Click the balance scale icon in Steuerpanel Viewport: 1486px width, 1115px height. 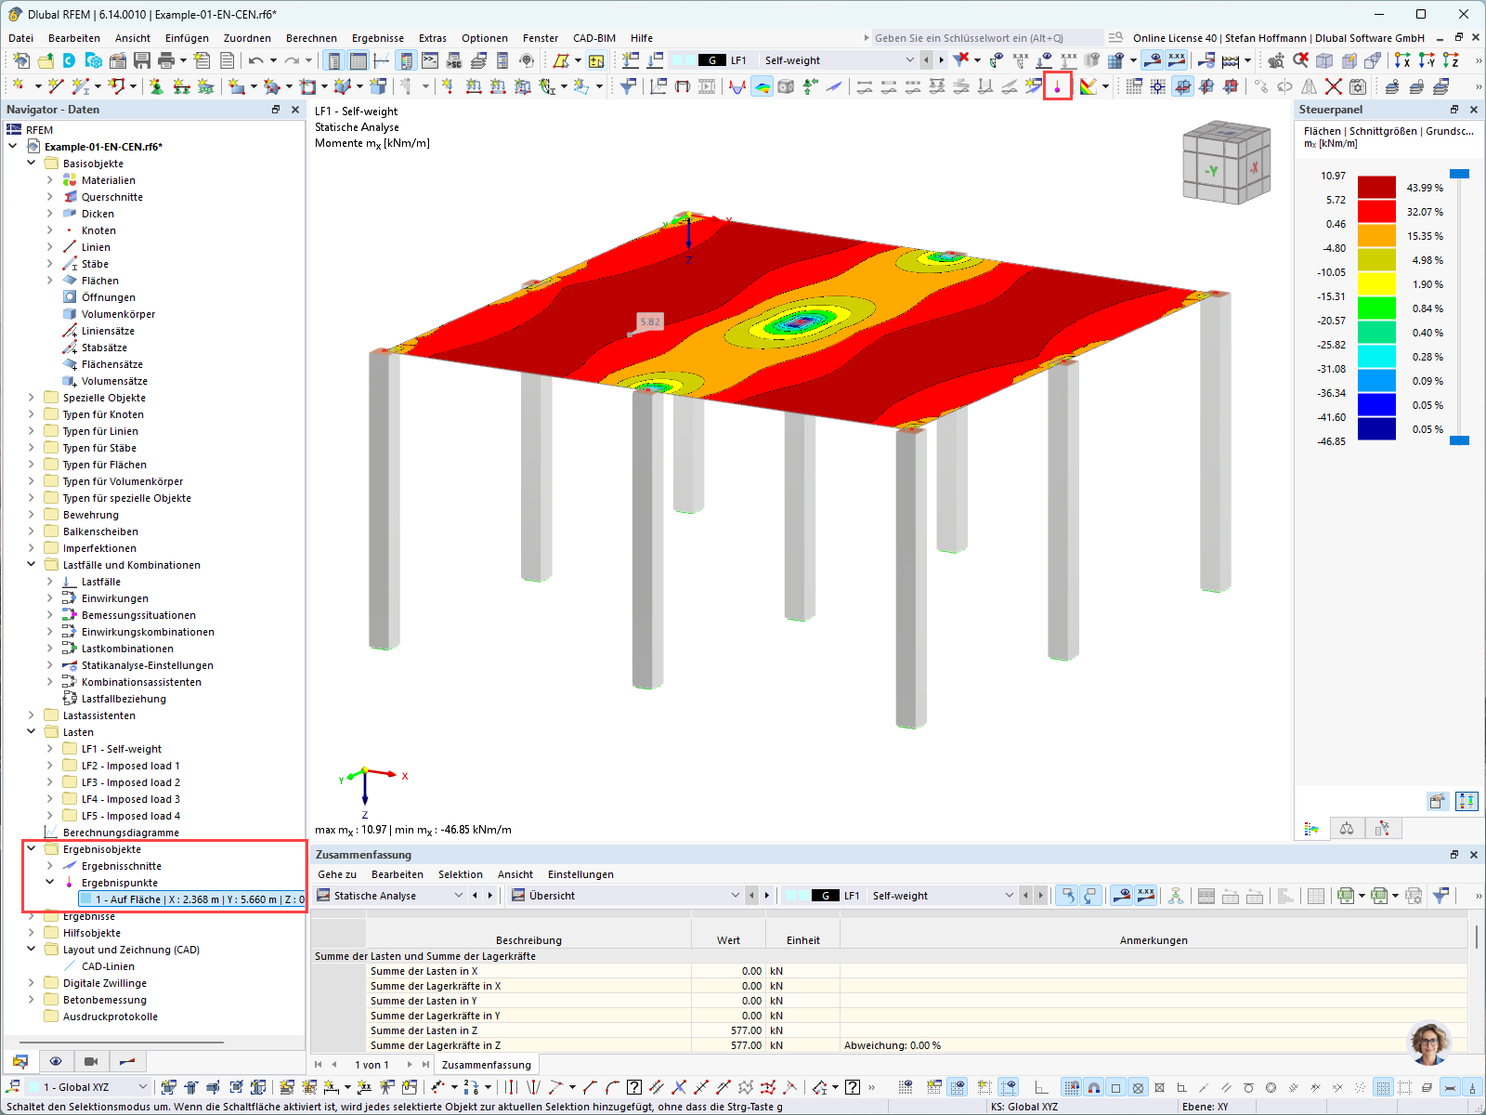[x=1347, y=828]
